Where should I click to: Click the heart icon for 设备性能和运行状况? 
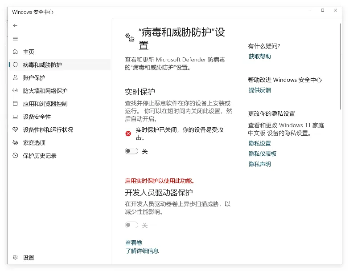pyautogui.click(x=15, y=129)
